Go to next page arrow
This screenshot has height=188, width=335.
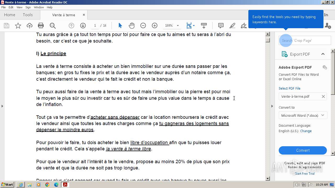83,26
